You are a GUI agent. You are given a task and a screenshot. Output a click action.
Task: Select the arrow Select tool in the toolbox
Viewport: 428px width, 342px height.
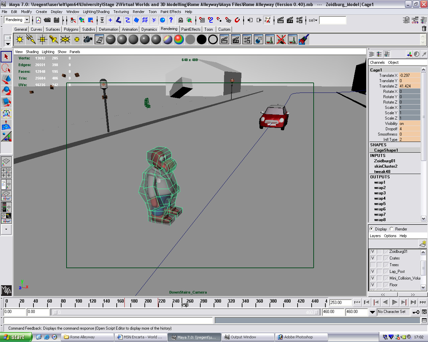coord(6,57)
